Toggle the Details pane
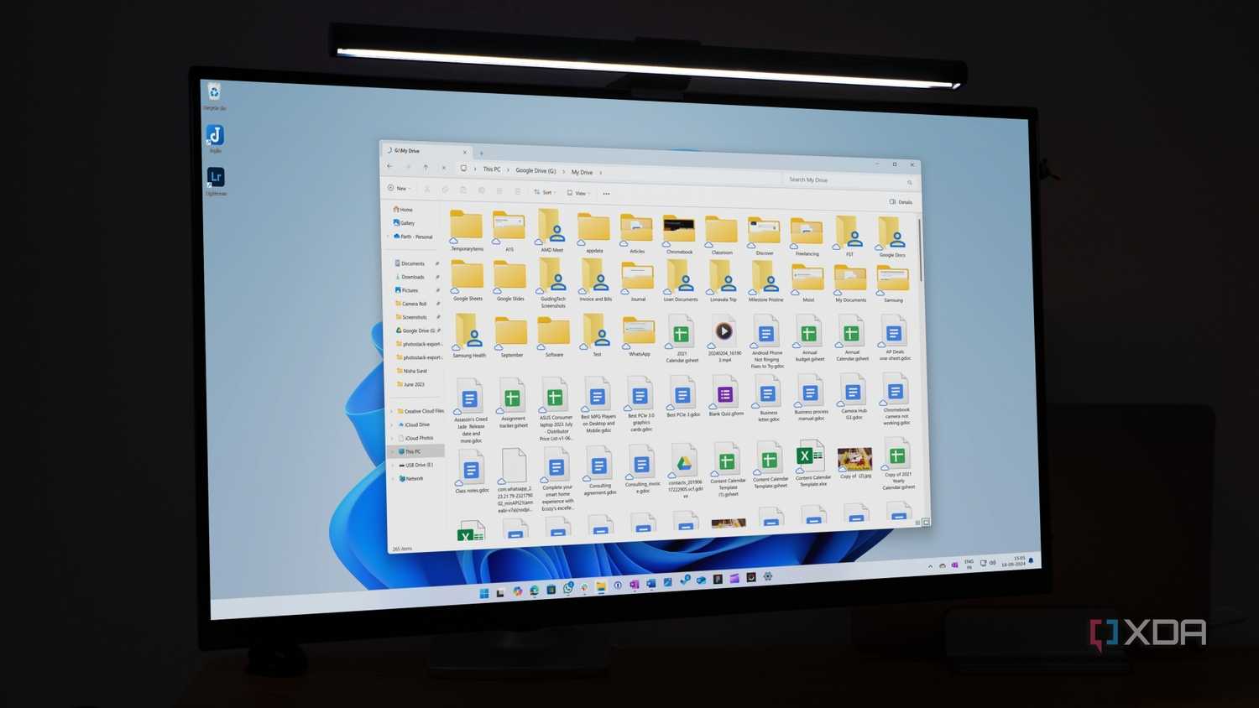 point(900,202)
